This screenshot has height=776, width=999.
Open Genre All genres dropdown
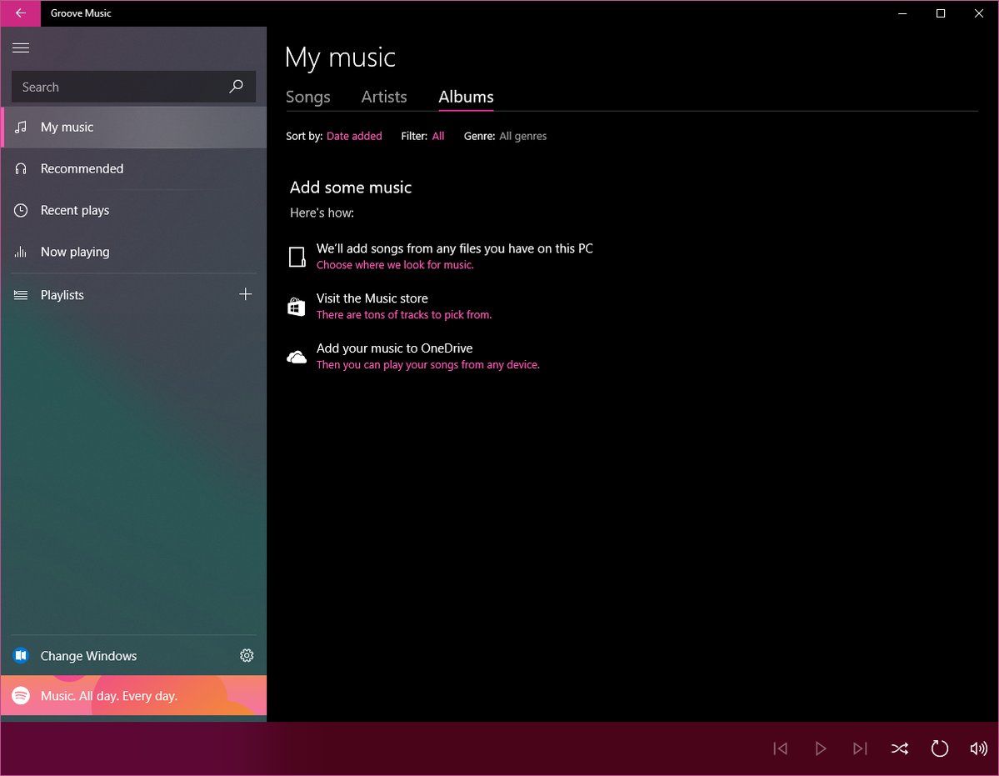point(523,136)
